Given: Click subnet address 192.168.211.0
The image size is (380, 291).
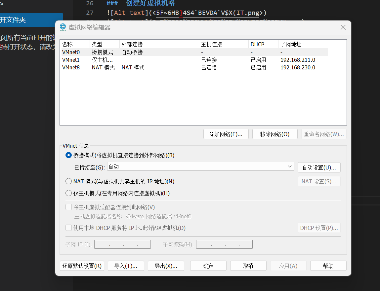Looking at the screenshot, I should [298, 60].
